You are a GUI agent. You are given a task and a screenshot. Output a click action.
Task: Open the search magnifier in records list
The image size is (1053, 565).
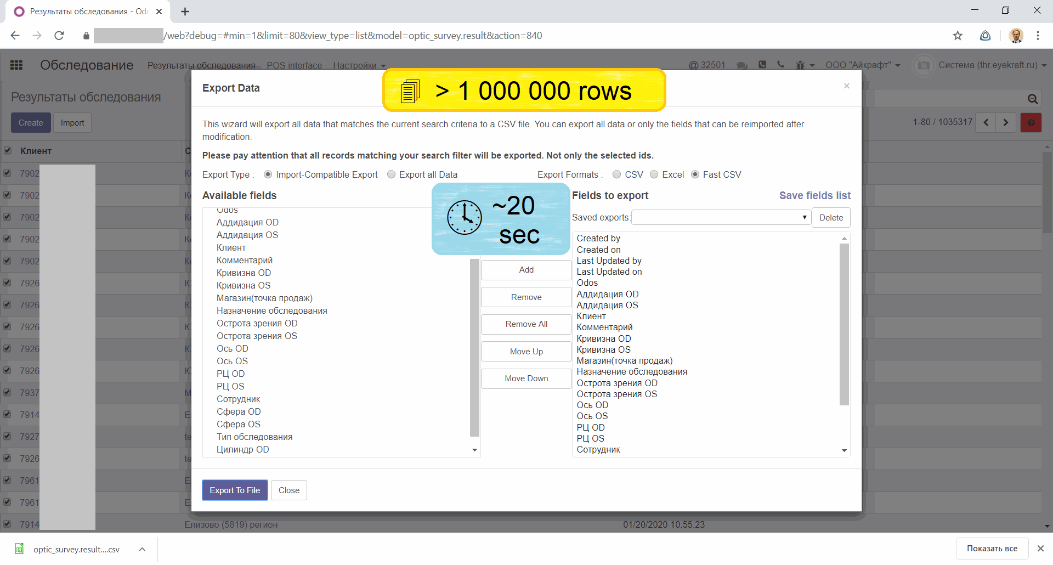(1032, 99)
